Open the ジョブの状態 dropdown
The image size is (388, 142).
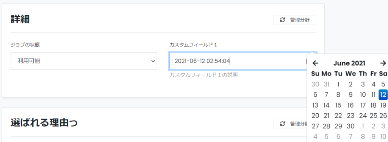click(x=84, y=61)
